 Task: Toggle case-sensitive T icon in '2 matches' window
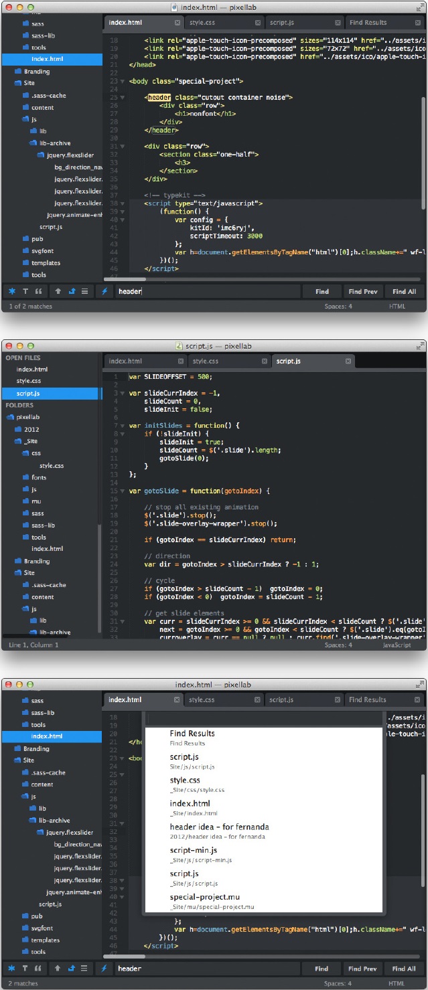(x=25, y=968)
